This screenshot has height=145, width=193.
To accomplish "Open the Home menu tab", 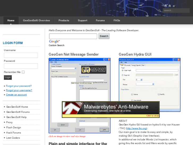I will click(x=11, y=20).
